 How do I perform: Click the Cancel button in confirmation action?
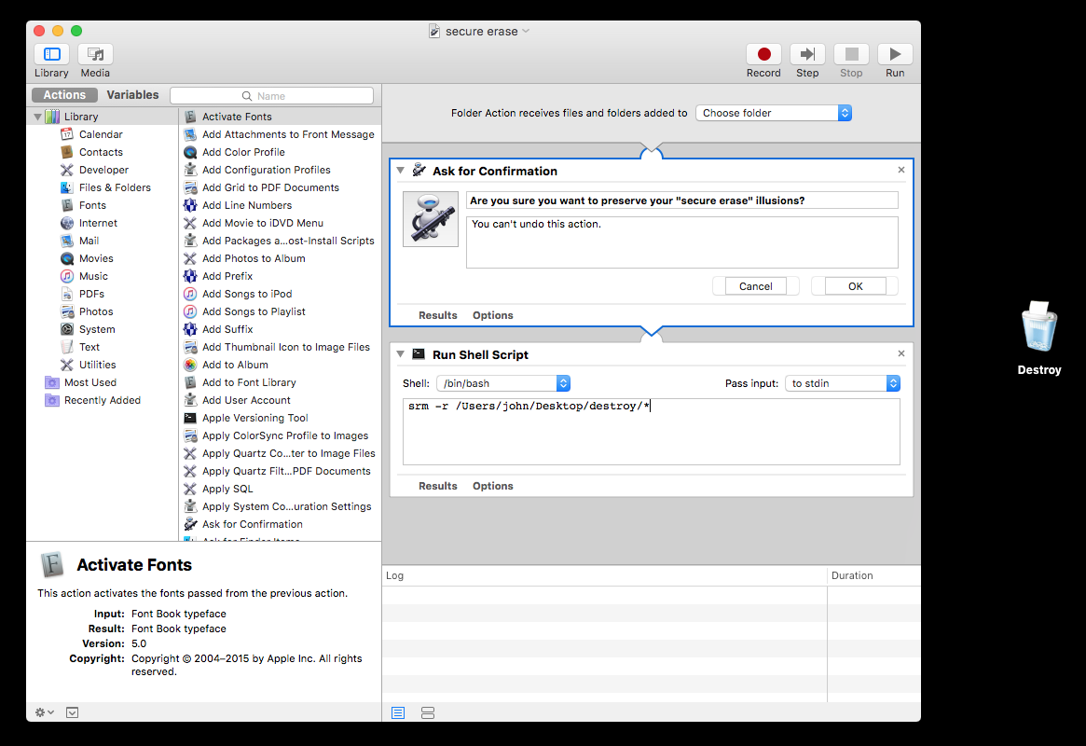point(755,286)
